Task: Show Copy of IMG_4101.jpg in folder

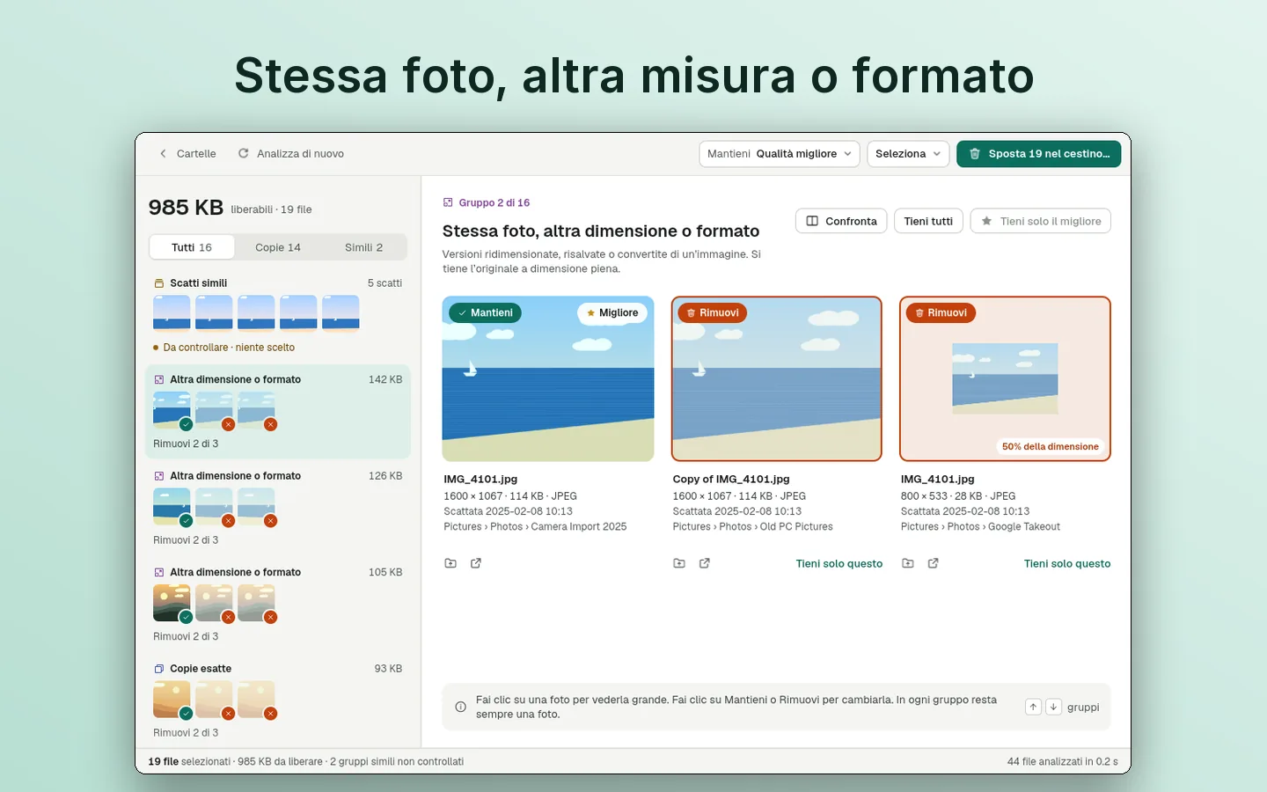Action: [x=679, y=563]
